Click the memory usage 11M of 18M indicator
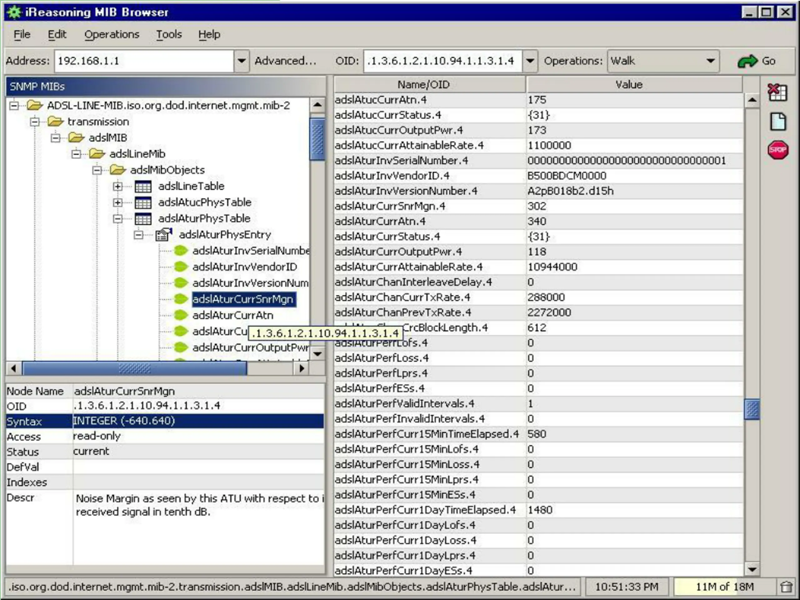800x600 pixels. pos(724,587)
